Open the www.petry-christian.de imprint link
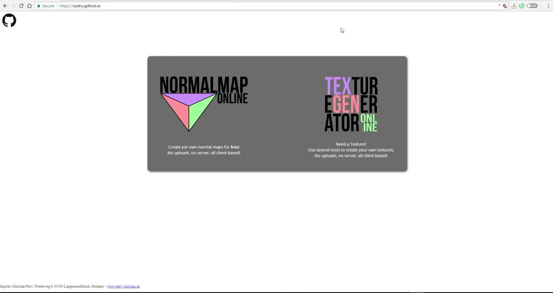The height and width of the screenshot is (293, 553). click(x=124, y=286)
